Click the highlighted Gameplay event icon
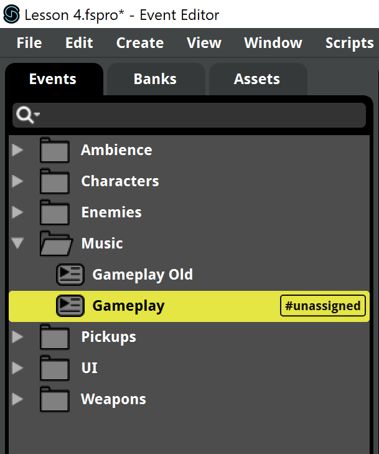 coord(70,305)
